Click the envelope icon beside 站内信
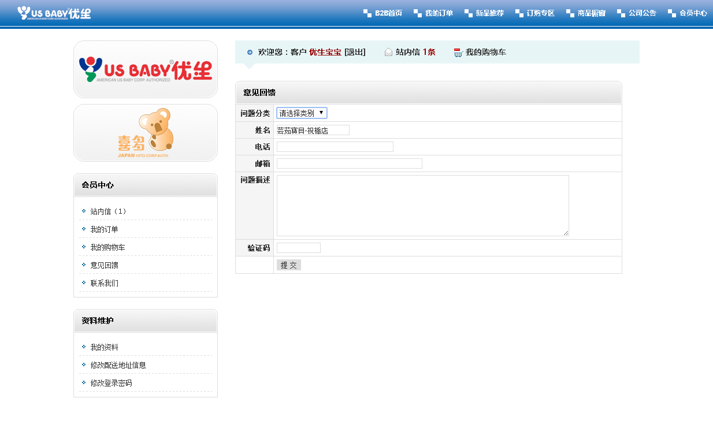Screen dimensions: 713x424 388,52
